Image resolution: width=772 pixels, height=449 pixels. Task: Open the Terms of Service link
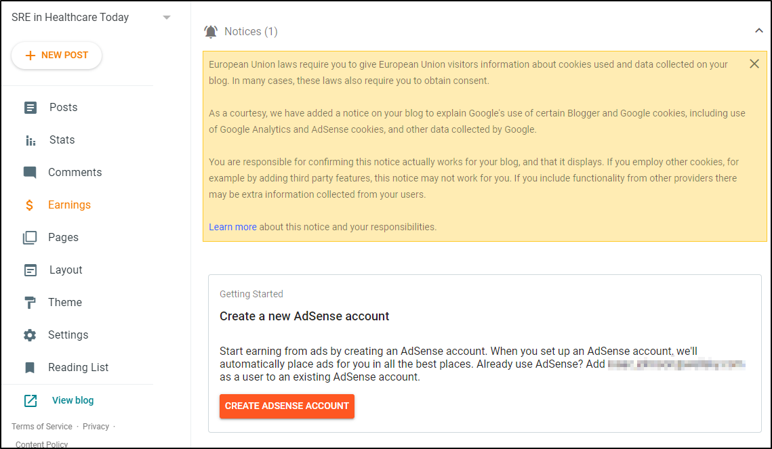(42, 427)
